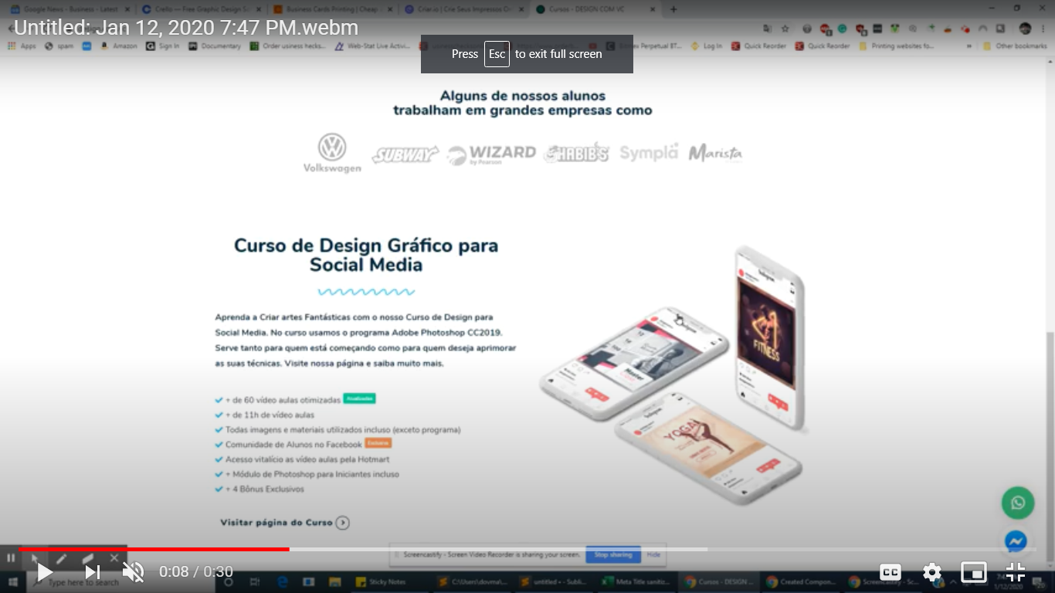Exit full screen with the player icon
This screenshot has height=593, width=1055.
[x=1016, y=572]
